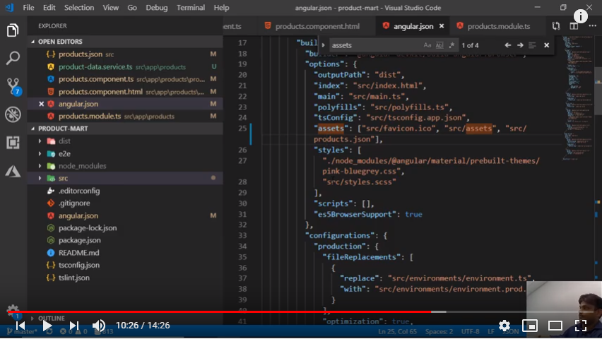Viewport: 602px width, 339px height.
Task: Click the compare changes icon in editor toolbar
Action: tap(555, 26)
